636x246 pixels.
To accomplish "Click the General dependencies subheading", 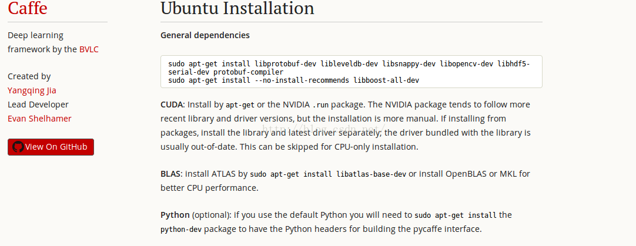I will 205,35.
